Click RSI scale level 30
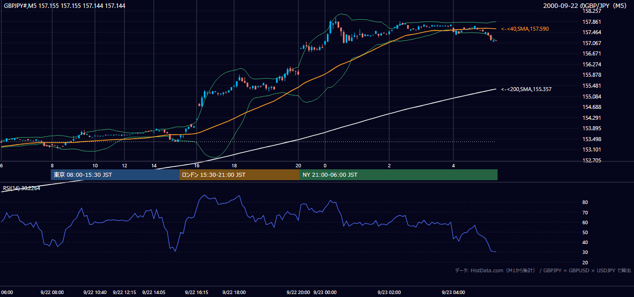Viewport: 634px width, 297px height. [x=585, y=252]
